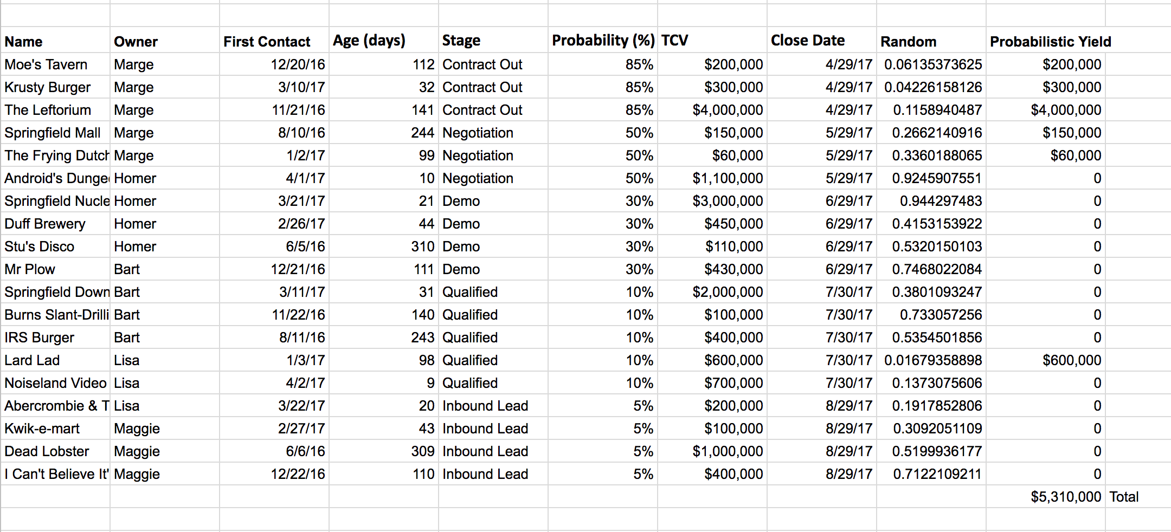Select Mr Plow random value 0.7468022084
Image resolution: width=1171 pixels, height=532 pixels.
click(931, 269)
